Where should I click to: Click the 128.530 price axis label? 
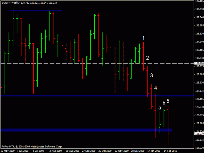tap(199, 83)
